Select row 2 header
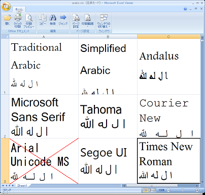This screenshot has width=205, height=195. 5,116
